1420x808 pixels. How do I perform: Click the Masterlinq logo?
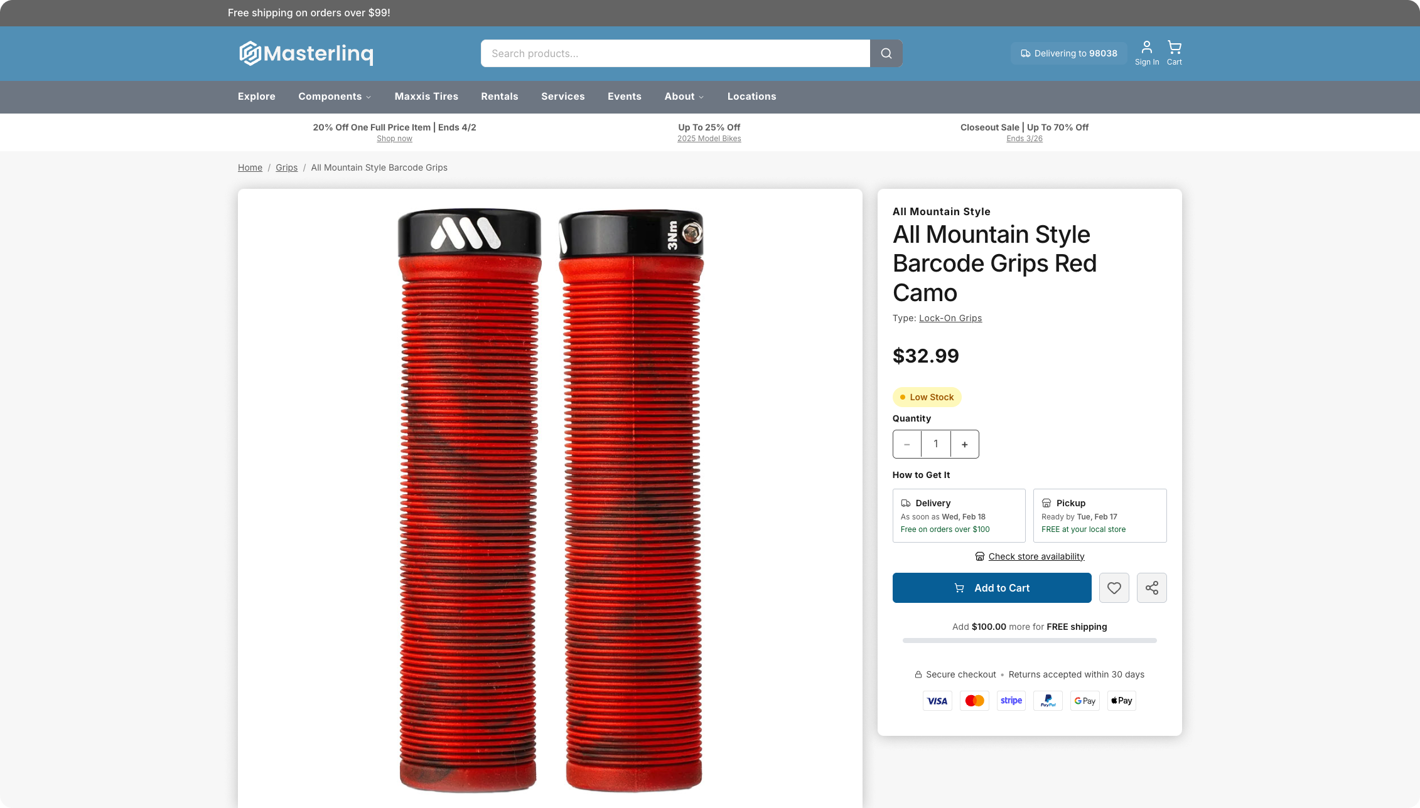[x=306, y=53]
